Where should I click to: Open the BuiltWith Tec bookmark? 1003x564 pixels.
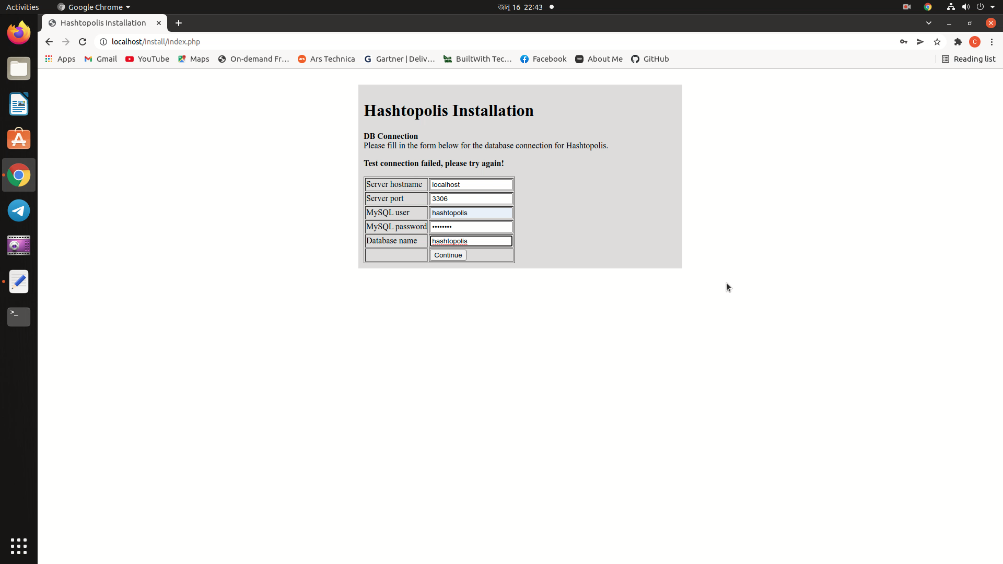pos(478,59)
